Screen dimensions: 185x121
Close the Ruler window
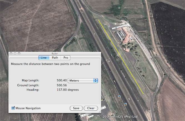pos(11,54)
